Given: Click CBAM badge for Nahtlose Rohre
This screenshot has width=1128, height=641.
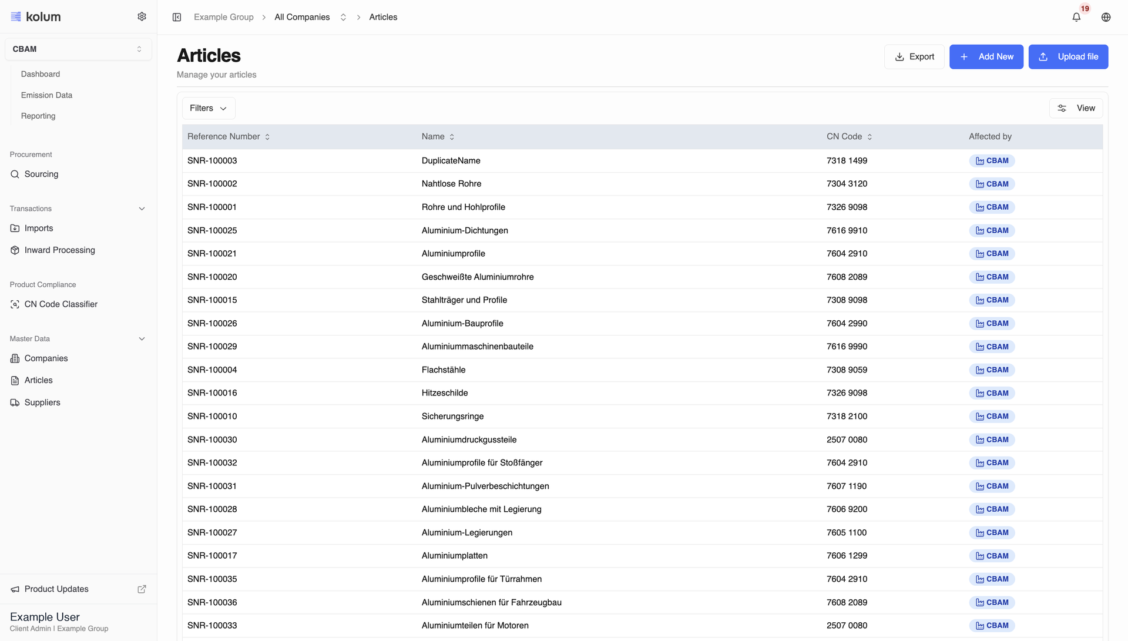Looking at the screenshot, I should click(992, 184).
